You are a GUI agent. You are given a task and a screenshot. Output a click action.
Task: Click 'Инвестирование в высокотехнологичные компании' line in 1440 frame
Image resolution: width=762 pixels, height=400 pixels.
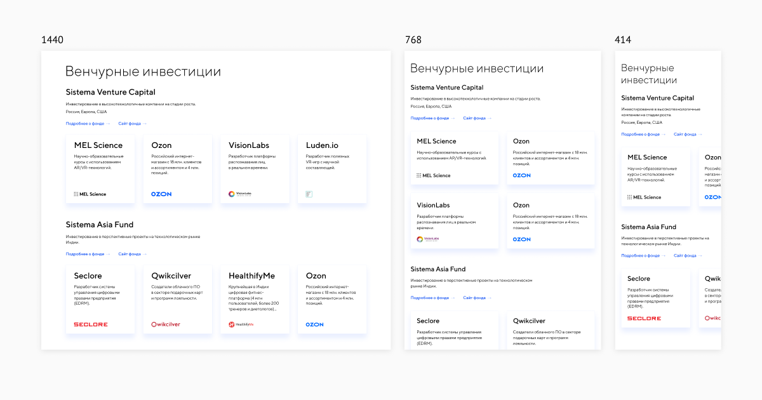tap(131, 104)
